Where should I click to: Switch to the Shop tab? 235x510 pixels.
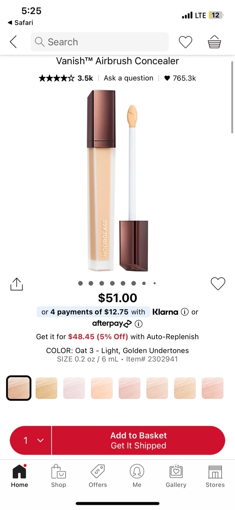[58, 476]
